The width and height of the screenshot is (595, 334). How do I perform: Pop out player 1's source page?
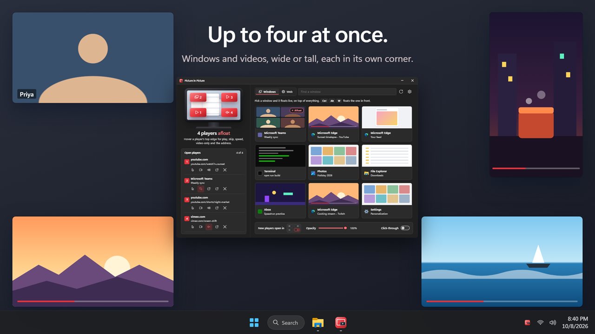coord(217,170)
